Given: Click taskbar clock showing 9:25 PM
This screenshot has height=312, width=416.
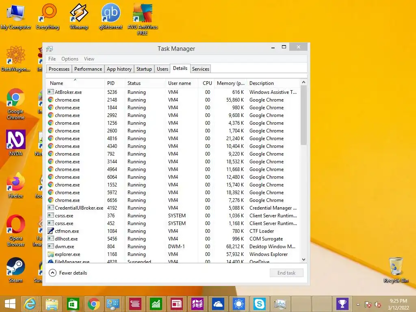Looking at the screenshot, I should point(399,304).
